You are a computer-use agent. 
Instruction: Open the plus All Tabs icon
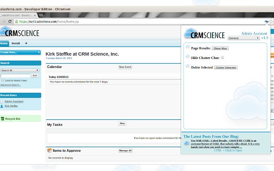[26, 43]
